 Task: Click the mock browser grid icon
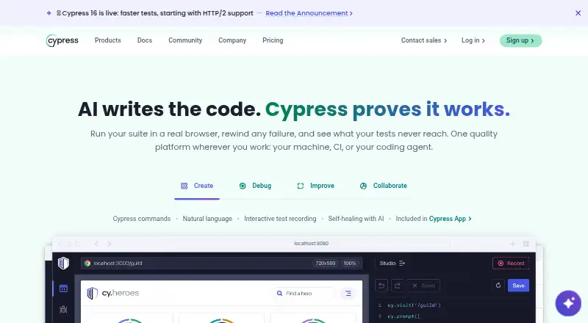526,244
